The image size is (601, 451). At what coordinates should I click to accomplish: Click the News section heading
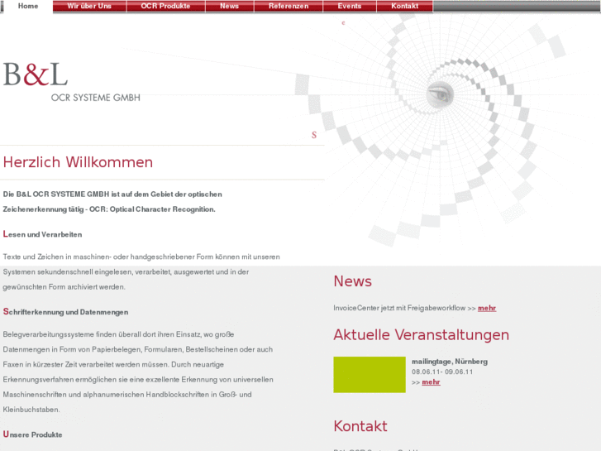click(x=353, y=281)
